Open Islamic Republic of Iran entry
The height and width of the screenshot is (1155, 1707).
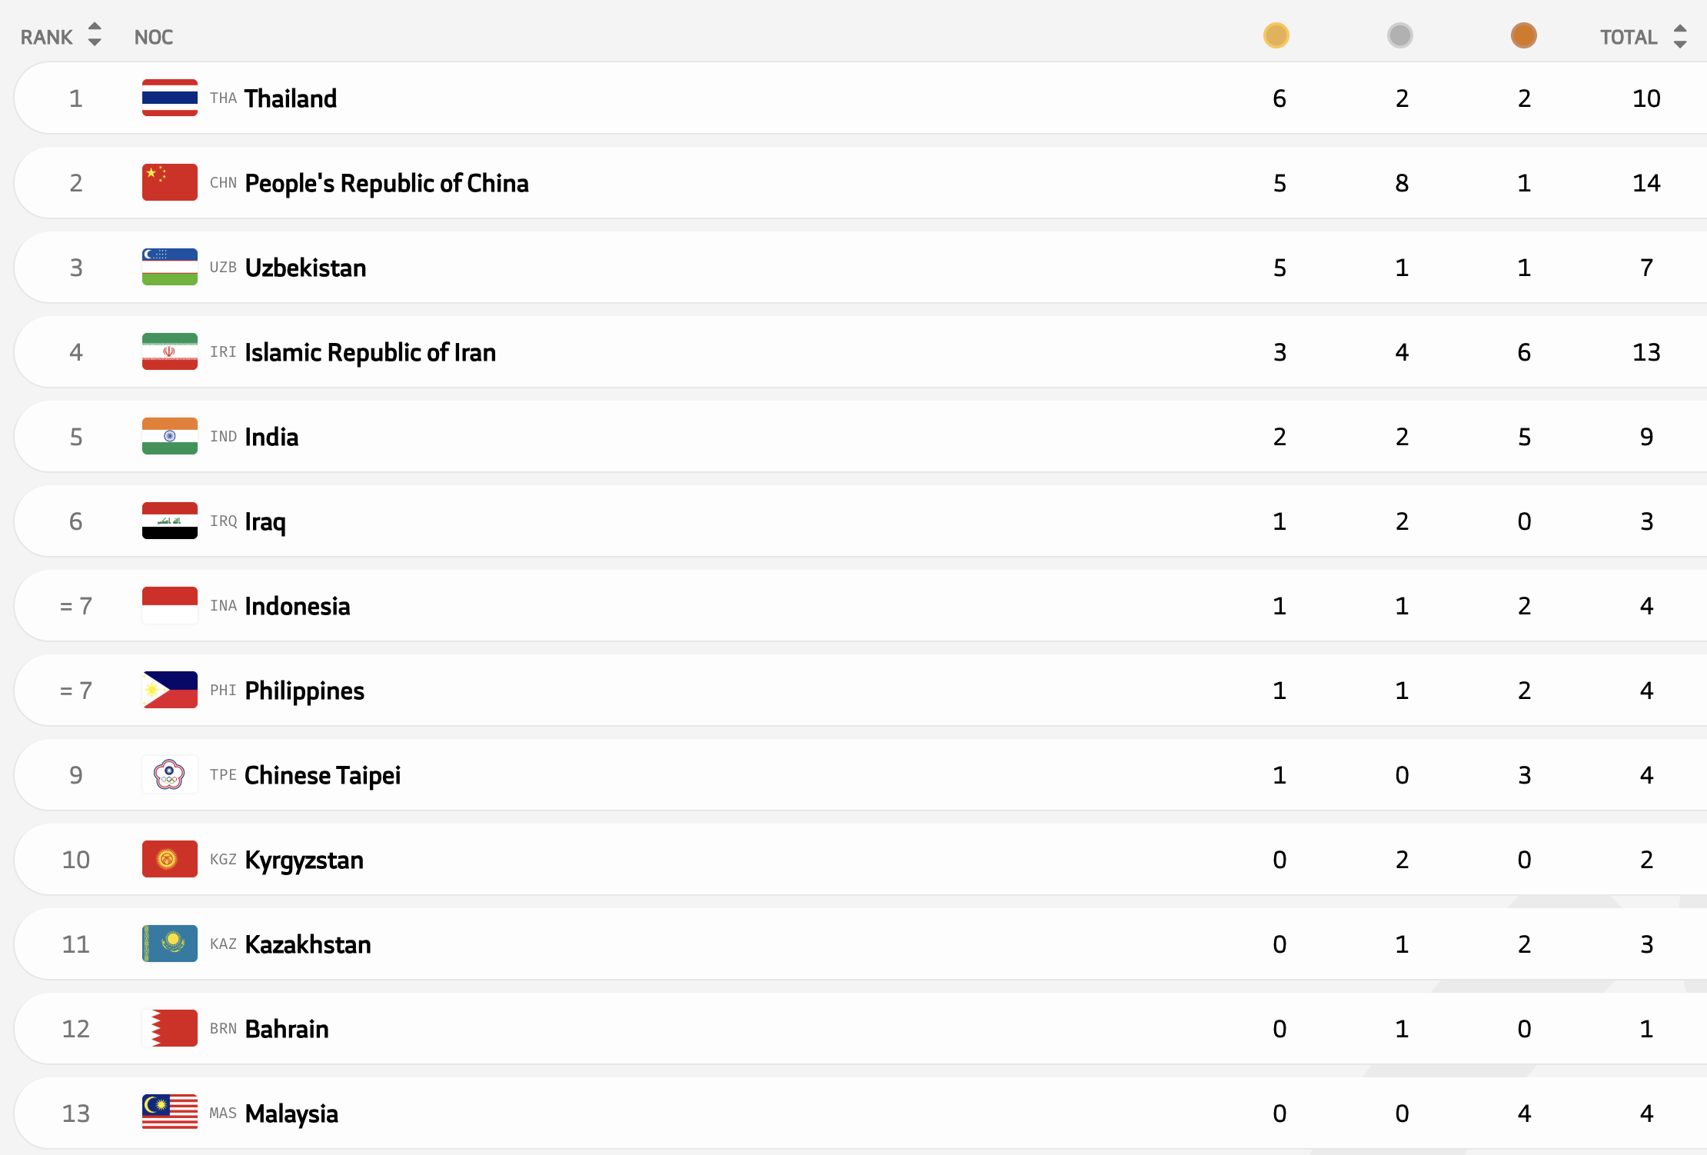370,352
